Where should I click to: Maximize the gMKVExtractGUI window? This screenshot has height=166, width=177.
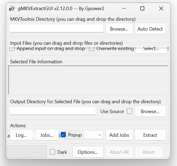[x=142, y=9]
